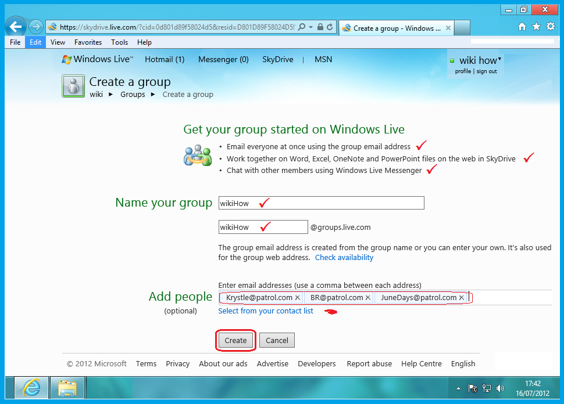564x404 pixels.
Task: Open a new blank browser tab
Action: pyautogui.click(x=462, y=28)
